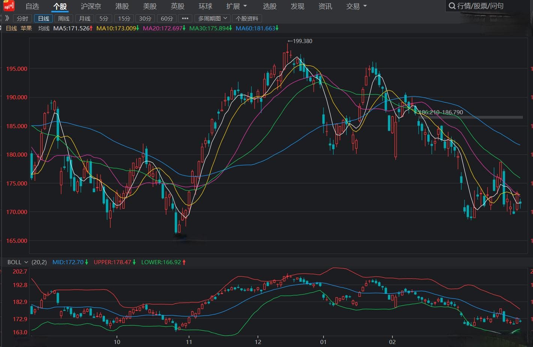The width and height of the screenshot is (533, 347).
Task: Click the MA60:181.663 indicator value
Action: click(x=257, y=28)
